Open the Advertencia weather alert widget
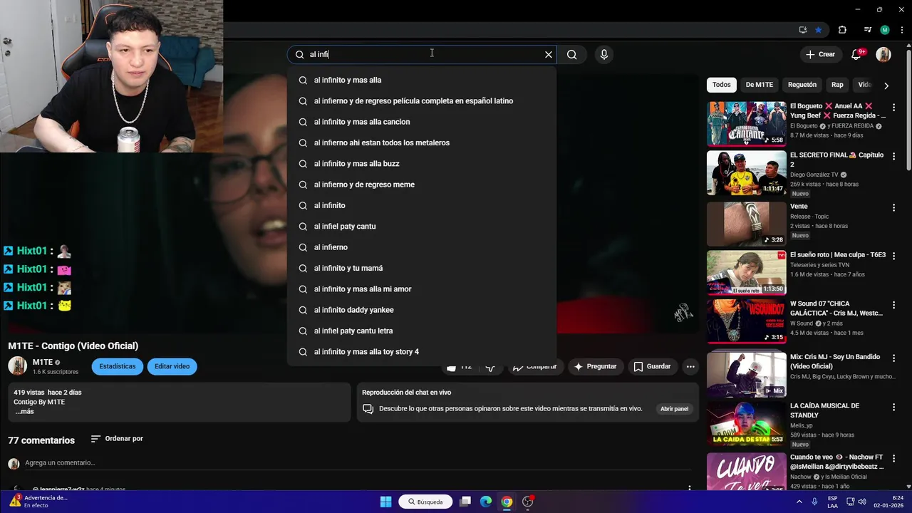912x513 pixels. [x=39, y=502]
